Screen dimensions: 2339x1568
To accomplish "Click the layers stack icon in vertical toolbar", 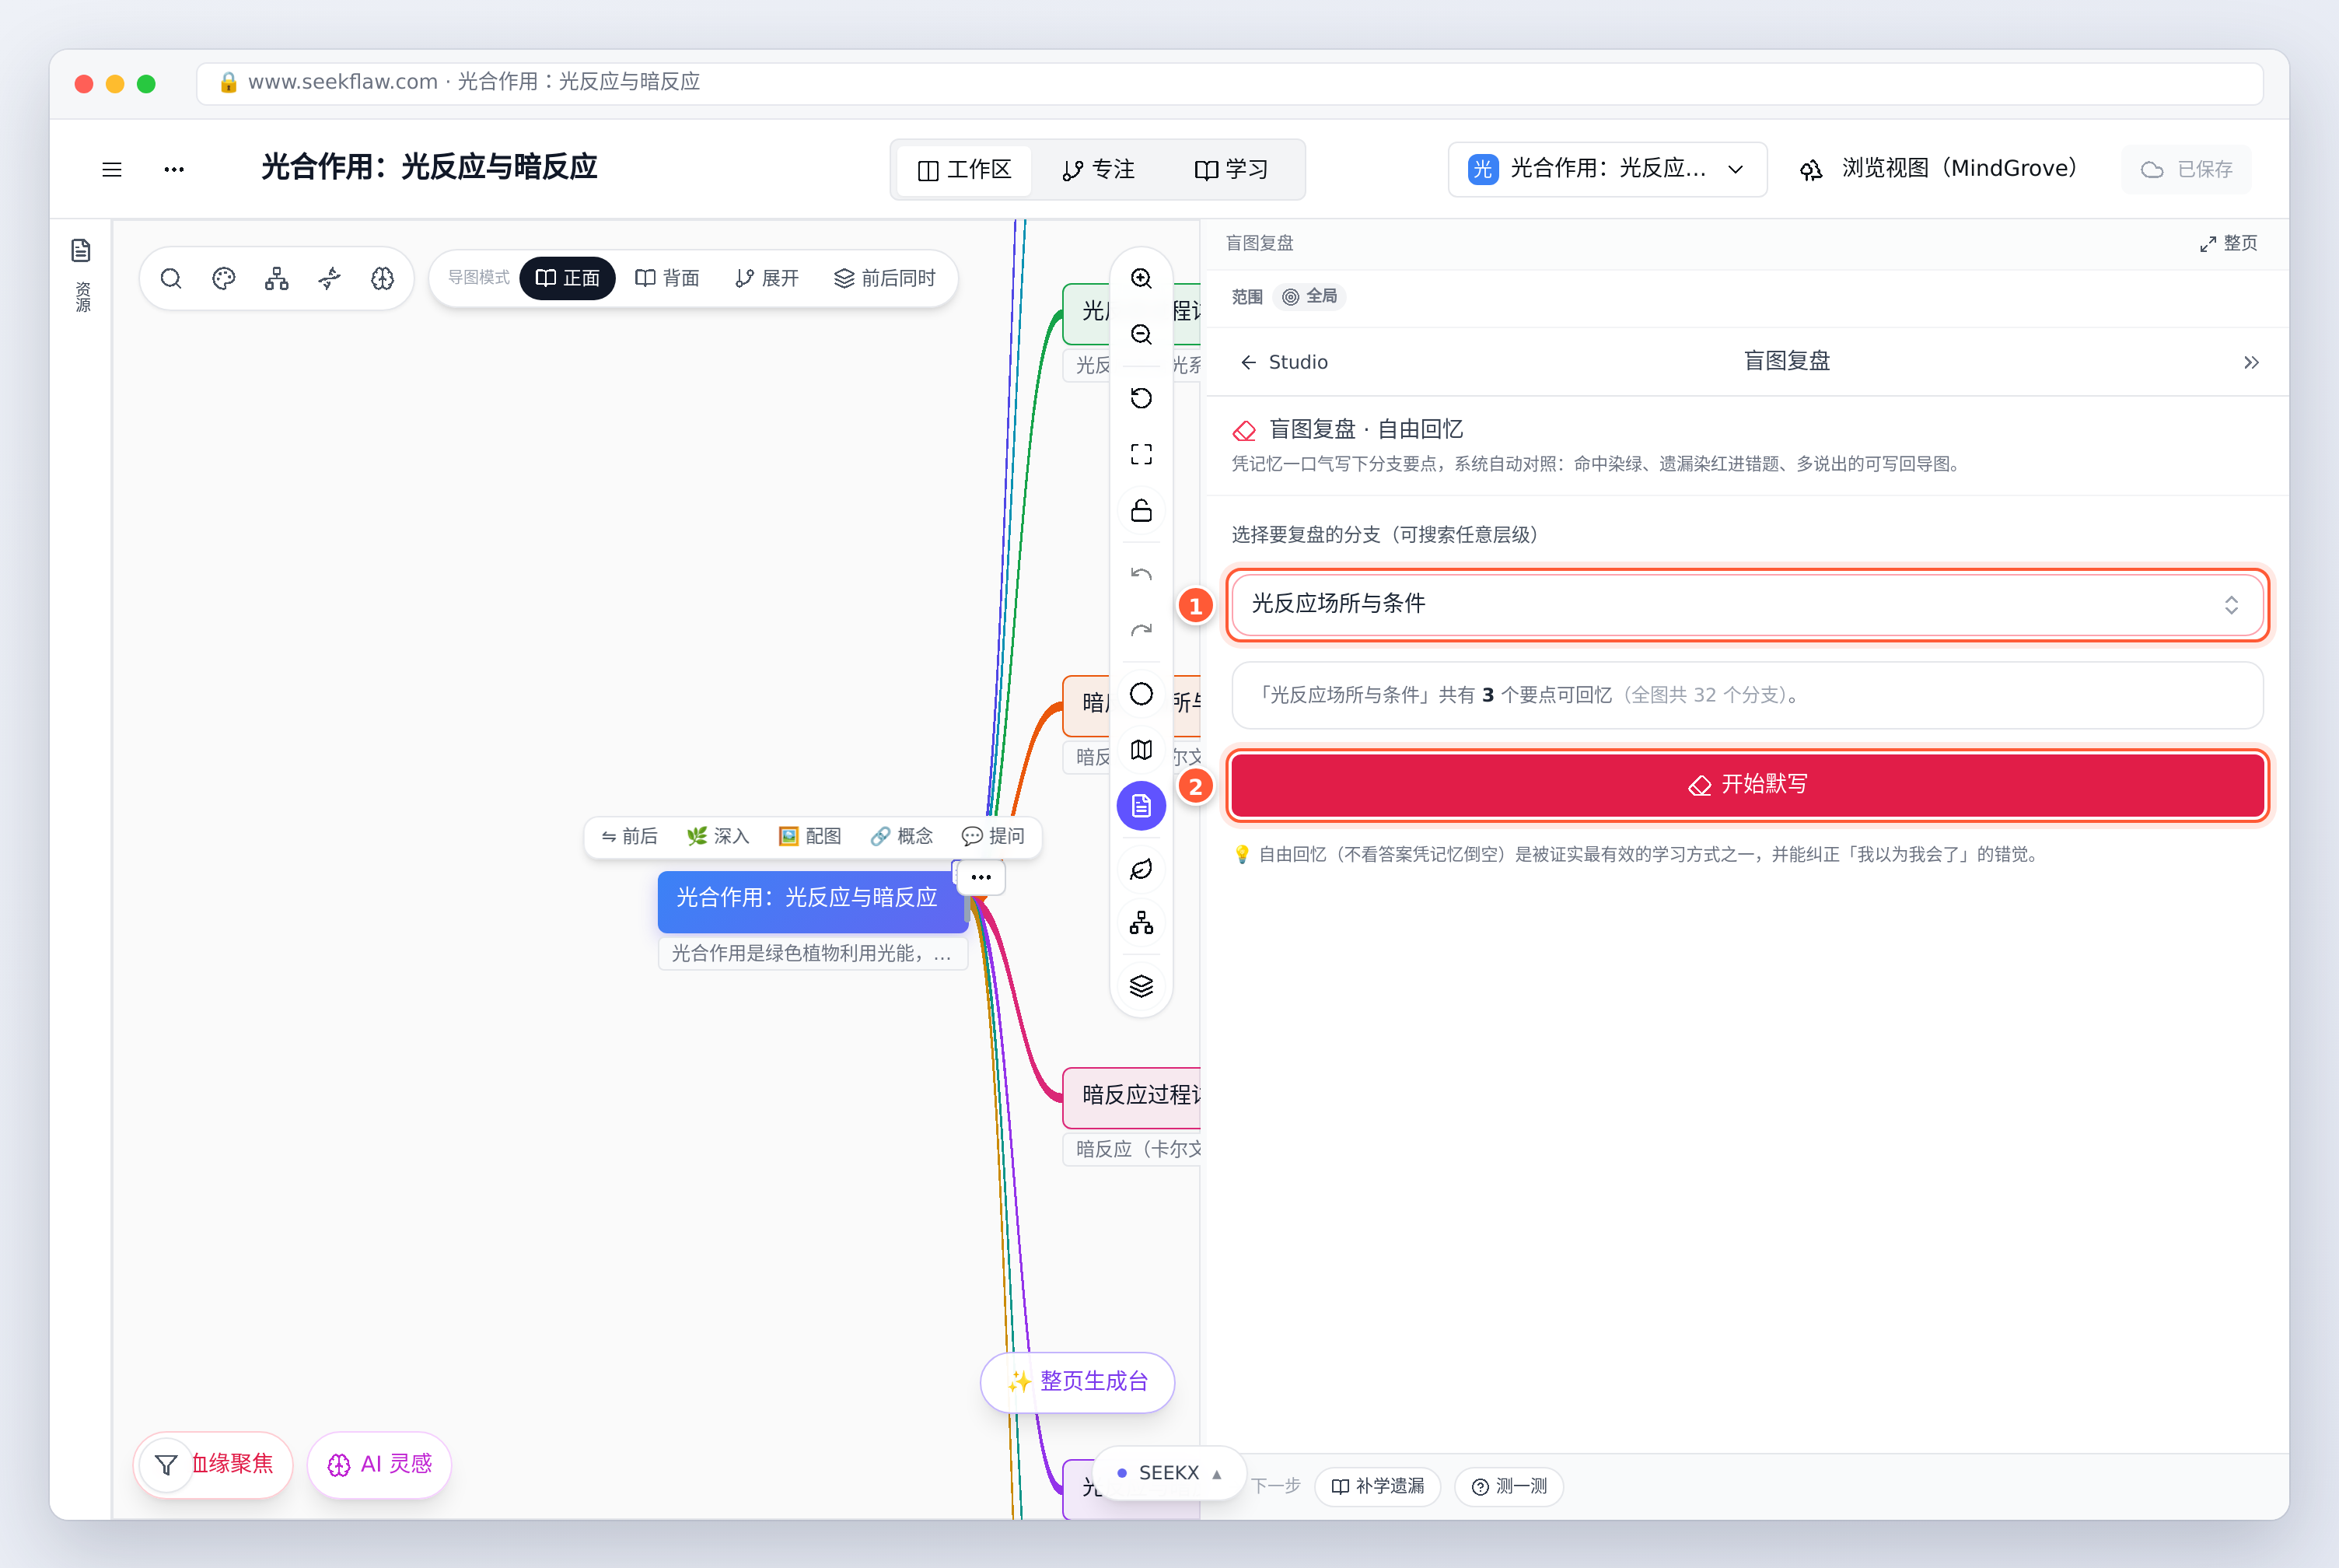I will click(x=1142, y=986).
